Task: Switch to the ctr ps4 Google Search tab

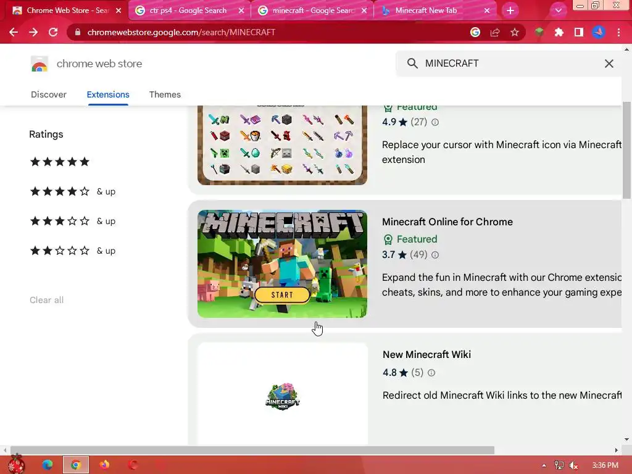Action: click(x=188, y=10)
